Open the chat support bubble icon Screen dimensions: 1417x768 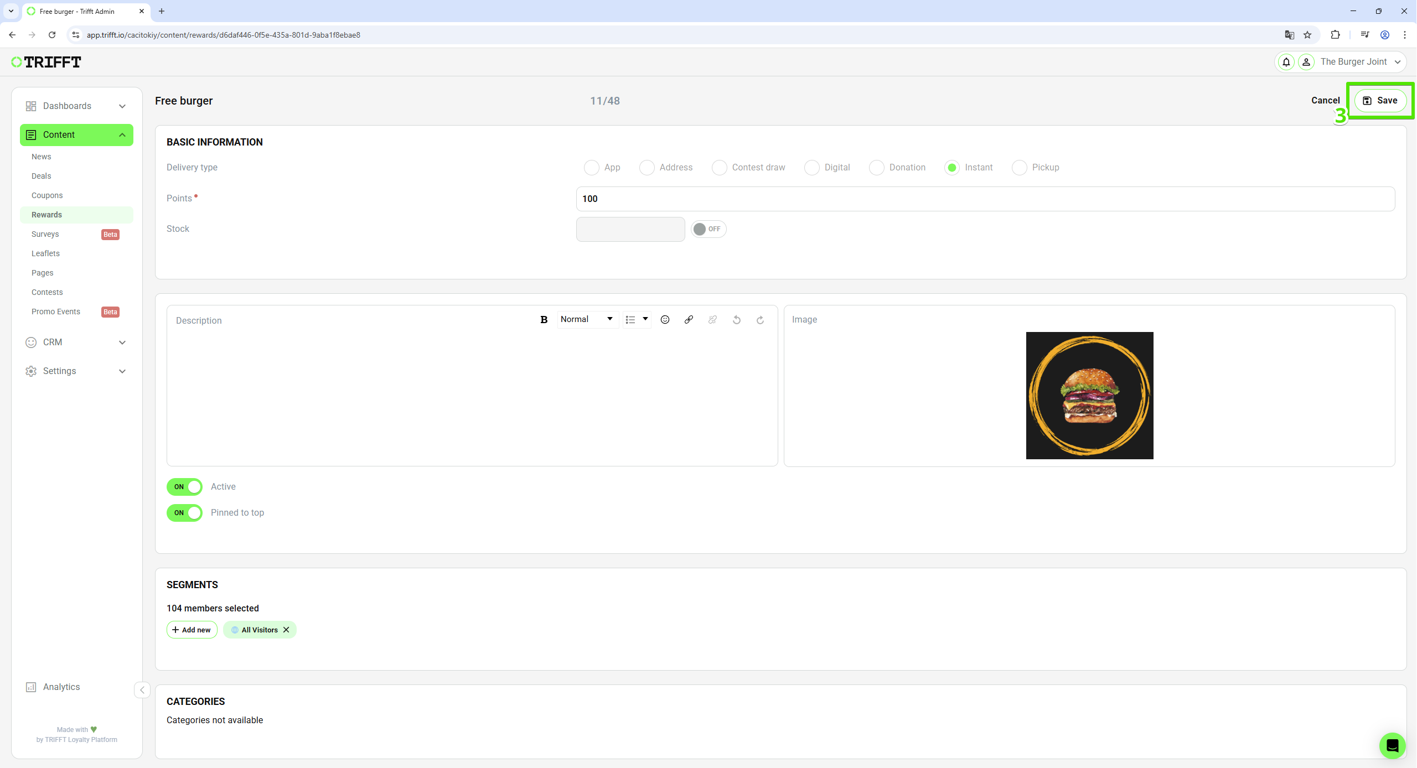[1392, 745]
